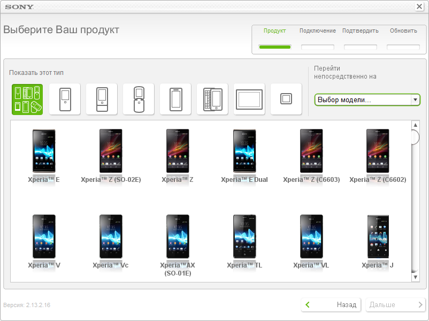Viewport: 429px width, 321px height.
Task: Select the Xperia V phone image
Action: pos(44,236)
